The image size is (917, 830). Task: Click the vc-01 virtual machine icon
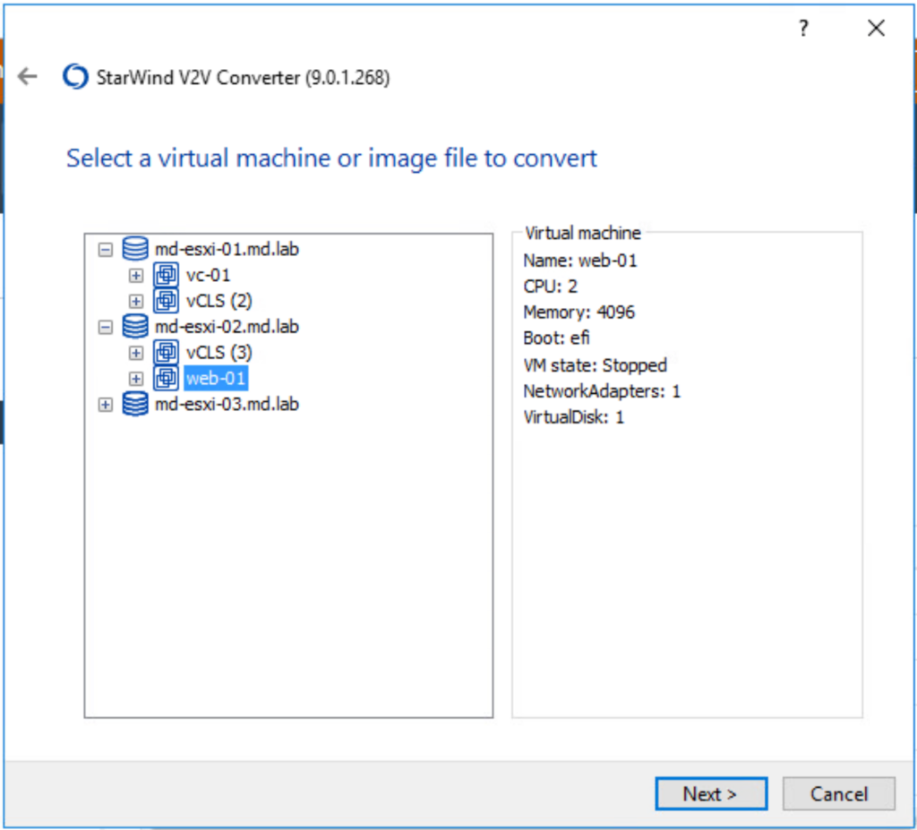166,274
